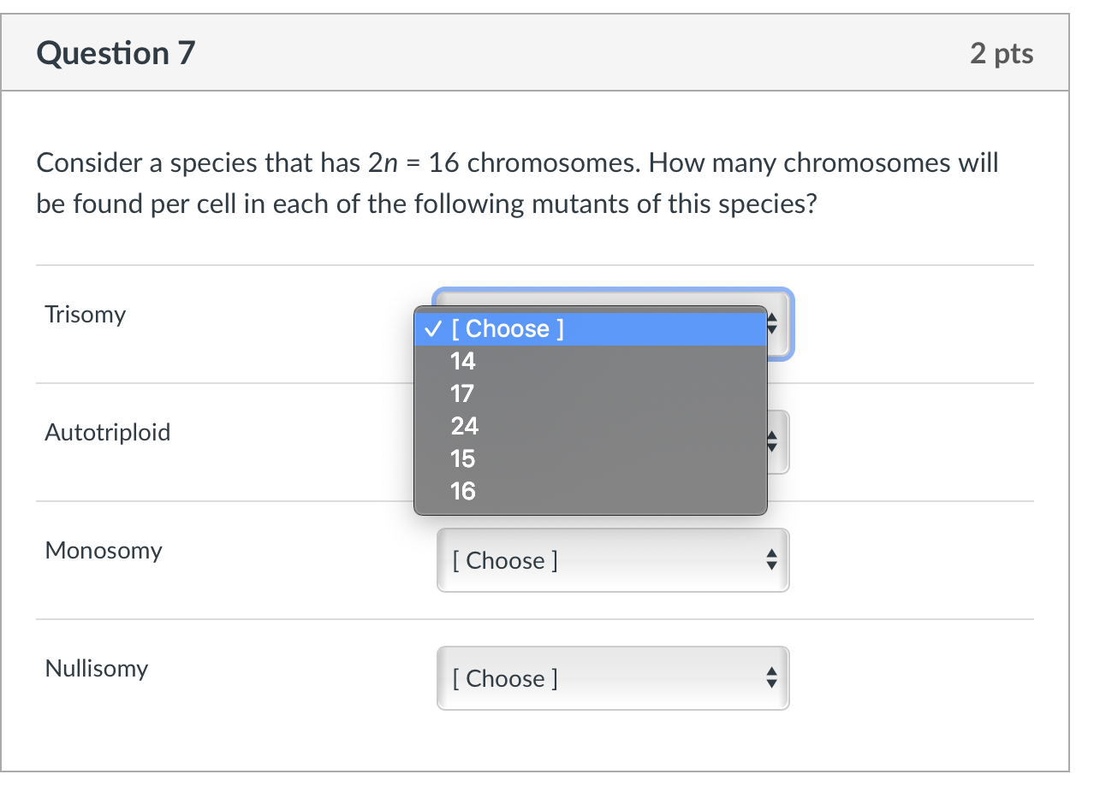Click the arrow icon on the Nullisomy dropdown

771,678
